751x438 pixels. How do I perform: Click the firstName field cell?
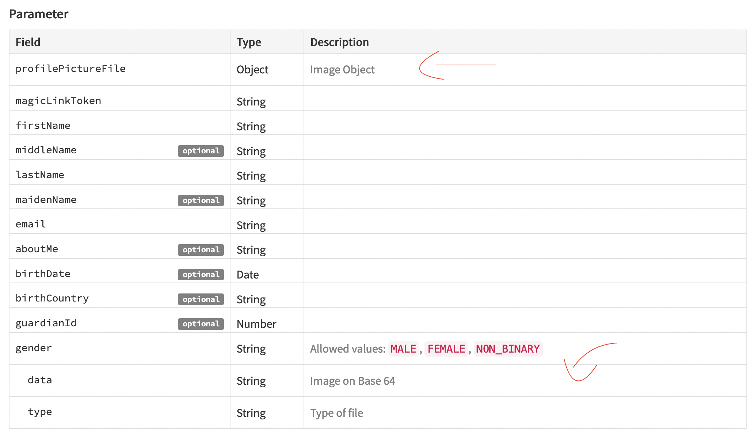[119, 123]
